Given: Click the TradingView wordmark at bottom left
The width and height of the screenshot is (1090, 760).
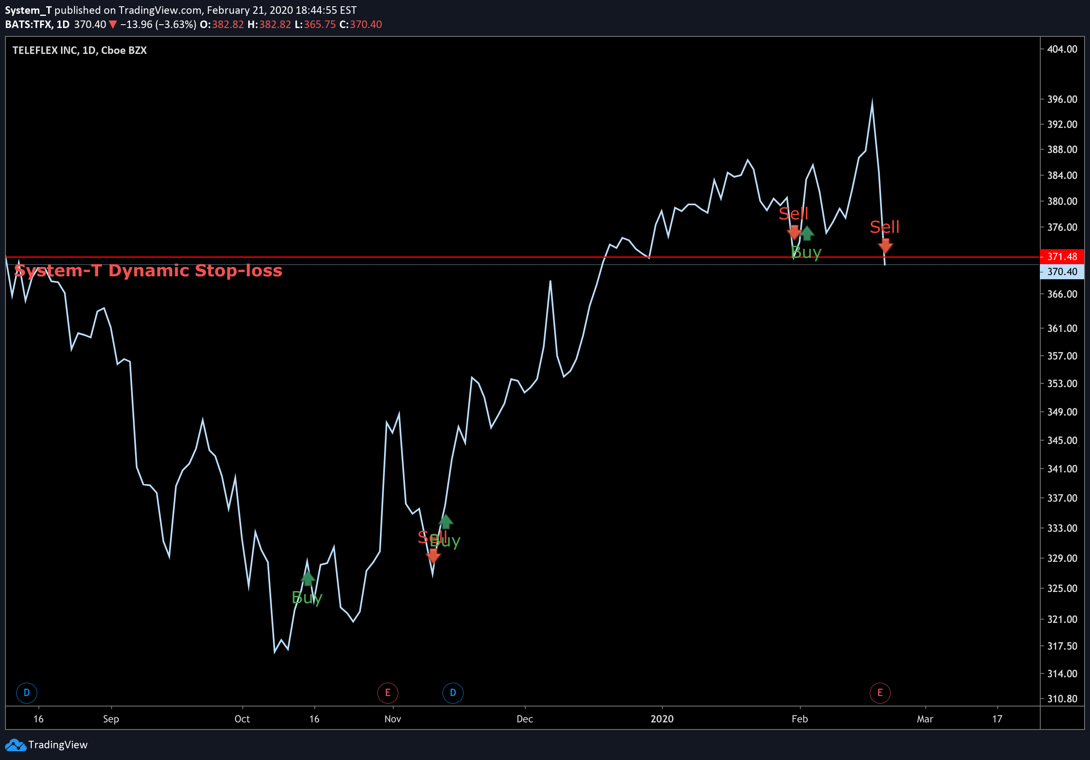Looking at the screenshot, I should click(x=58, y=745).
